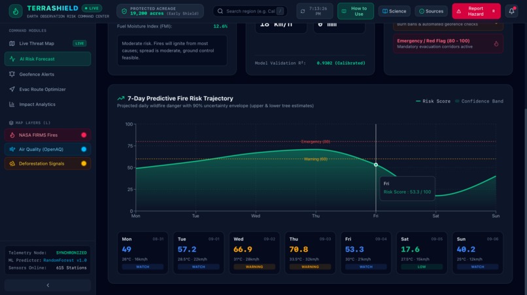Open the notifications bell
The image size is (527, 295).
click(511, 11)
